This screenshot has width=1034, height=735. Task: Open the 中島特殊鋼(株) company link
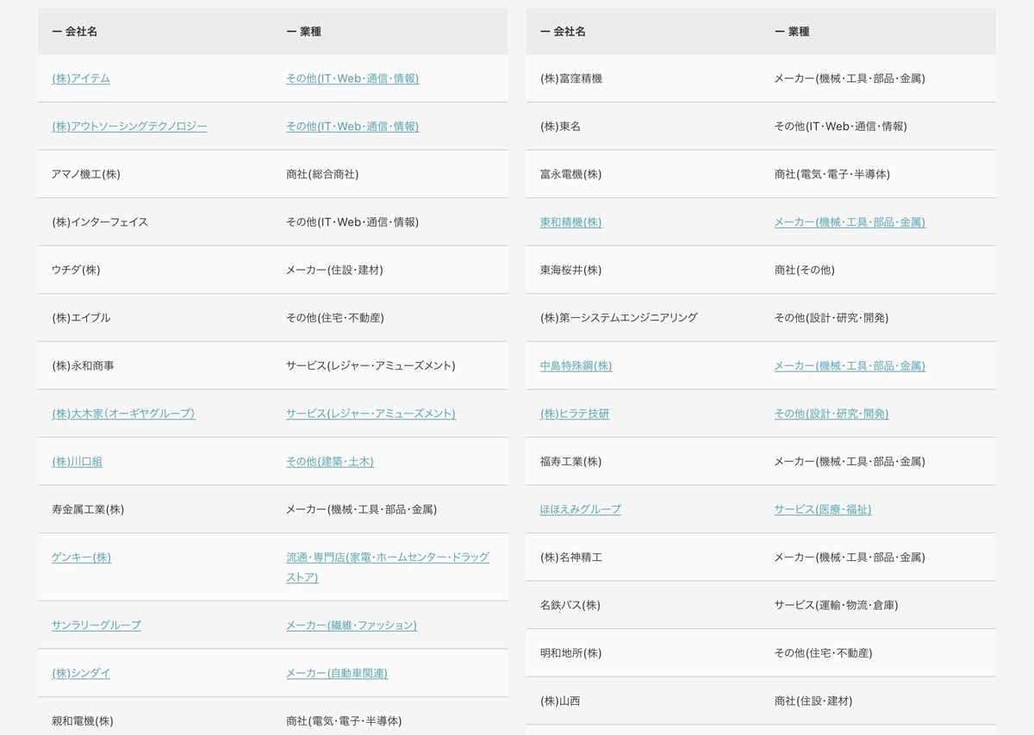[574, 365]
